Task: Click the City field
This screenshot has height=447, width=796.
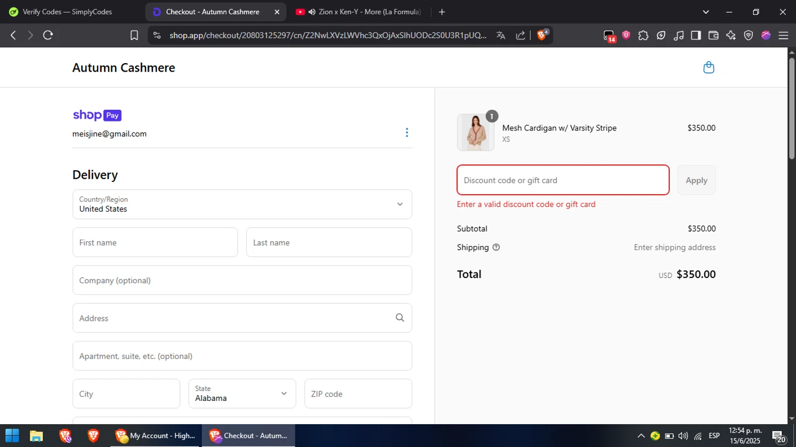Action: click(x=126, y=393)
